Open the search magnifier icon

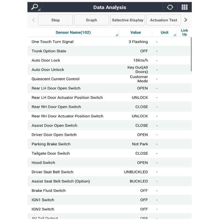(x=35, y=7)
